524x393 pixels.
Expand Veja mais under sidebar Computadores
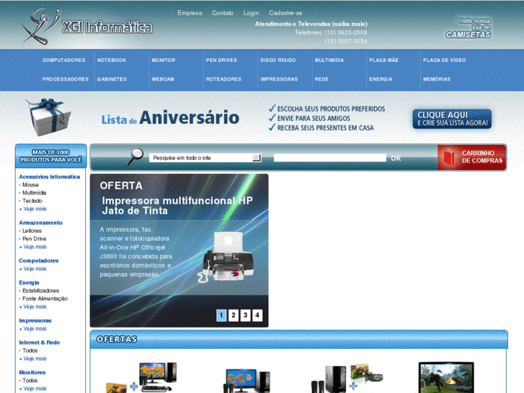click(x=32, y=269)
